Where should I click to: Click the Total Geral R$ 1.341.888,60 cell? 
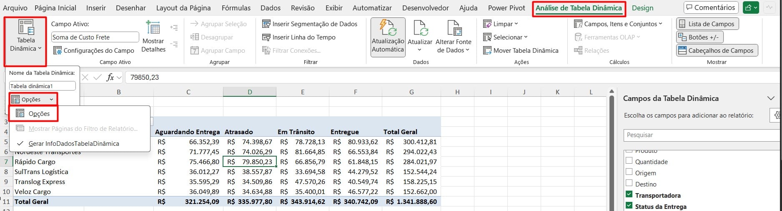[411, 201]
